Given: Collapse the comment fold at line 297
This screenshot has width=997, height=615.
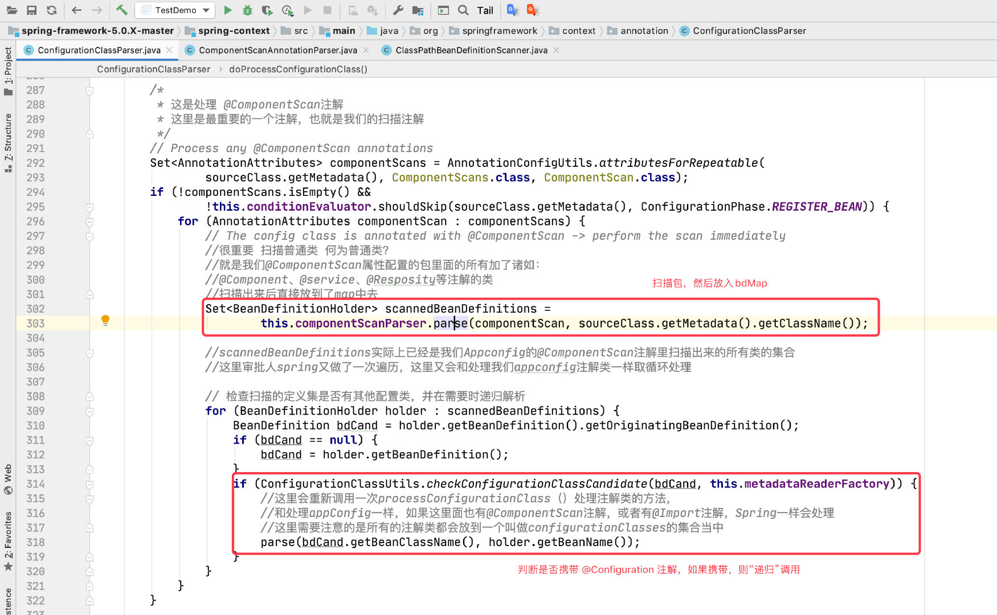Looking at the screenshot, I should [89, 236].
